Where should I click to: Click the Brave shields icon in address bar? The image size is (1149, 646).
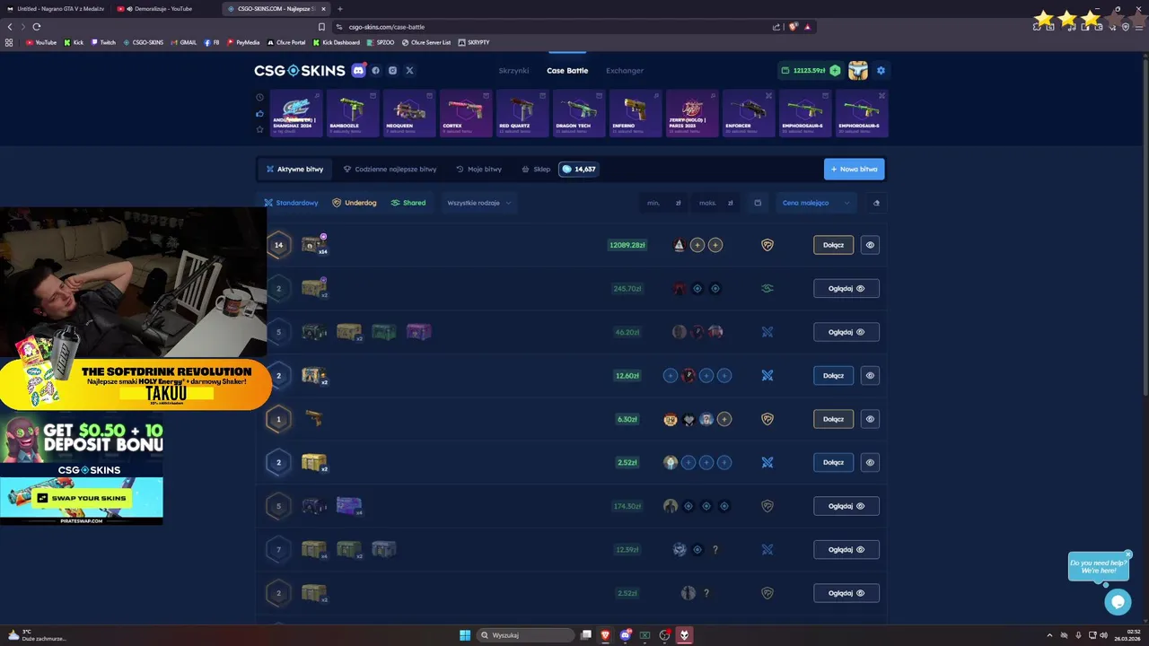point(793,27)
